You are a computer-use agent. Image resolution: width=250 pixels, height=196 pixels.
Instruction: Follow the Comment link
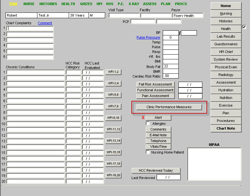point(45,23)
